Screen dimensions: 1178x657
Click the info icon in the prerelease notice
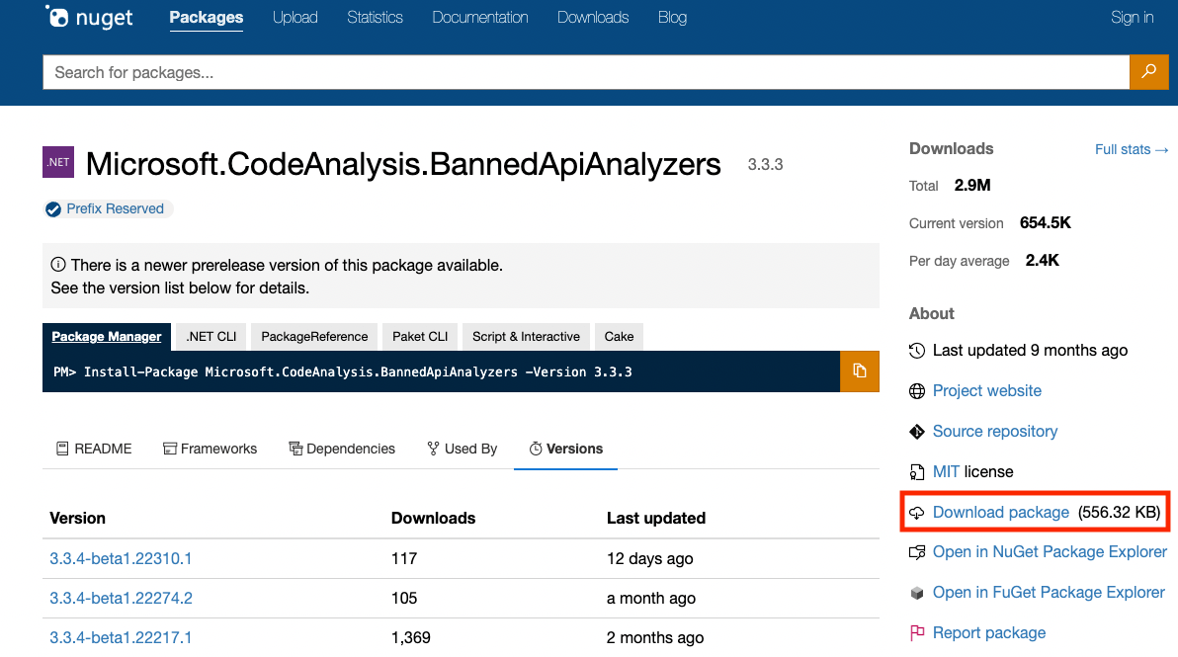58,265
